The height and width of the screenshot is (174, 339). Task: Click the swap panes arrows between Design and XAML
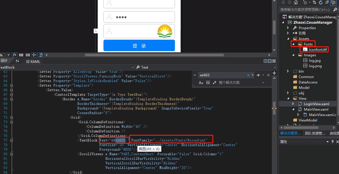tap(17, 61)
